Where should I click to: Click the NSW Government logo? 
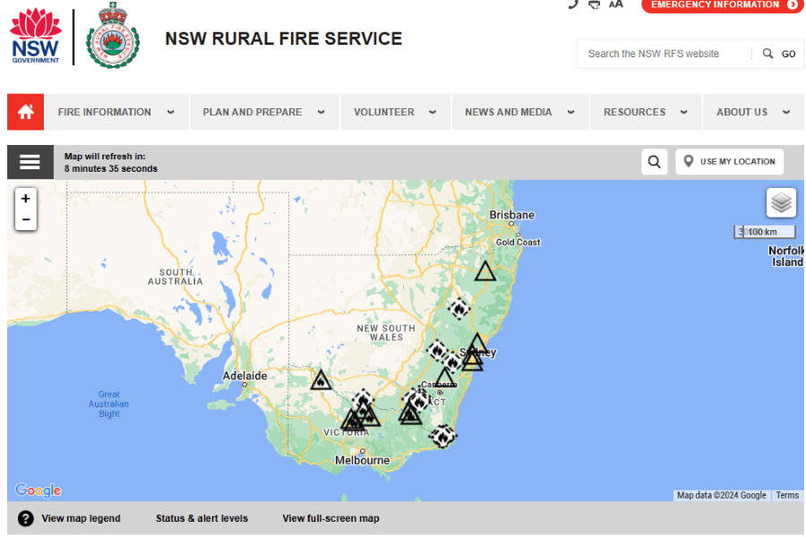(36, 36)
